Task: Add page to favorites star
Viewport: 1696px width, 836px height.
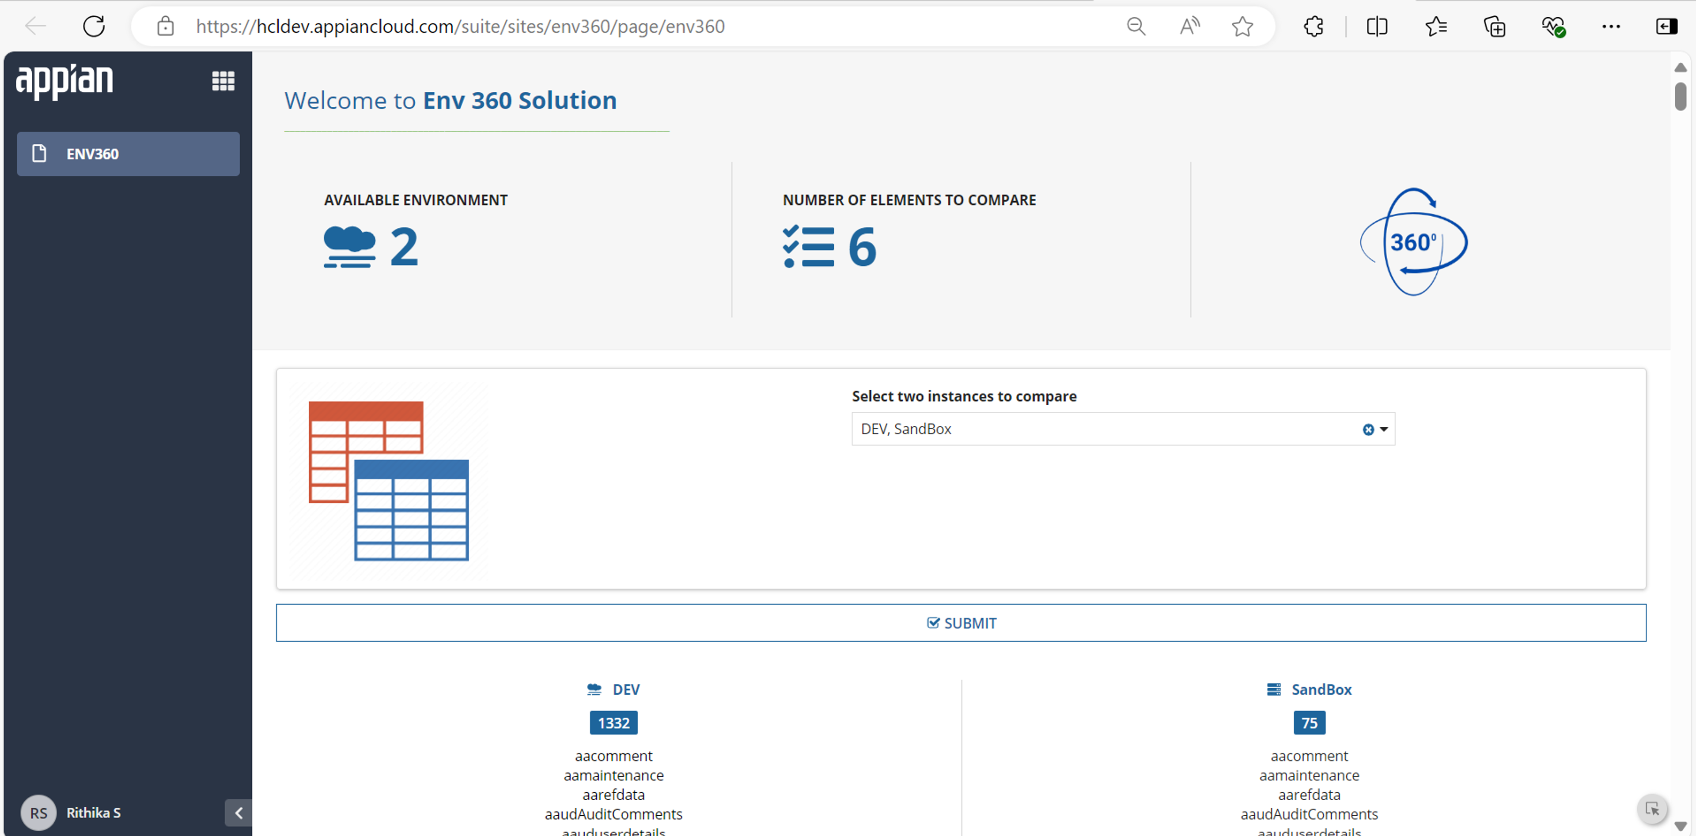Action: click(x=1242, y=26)
